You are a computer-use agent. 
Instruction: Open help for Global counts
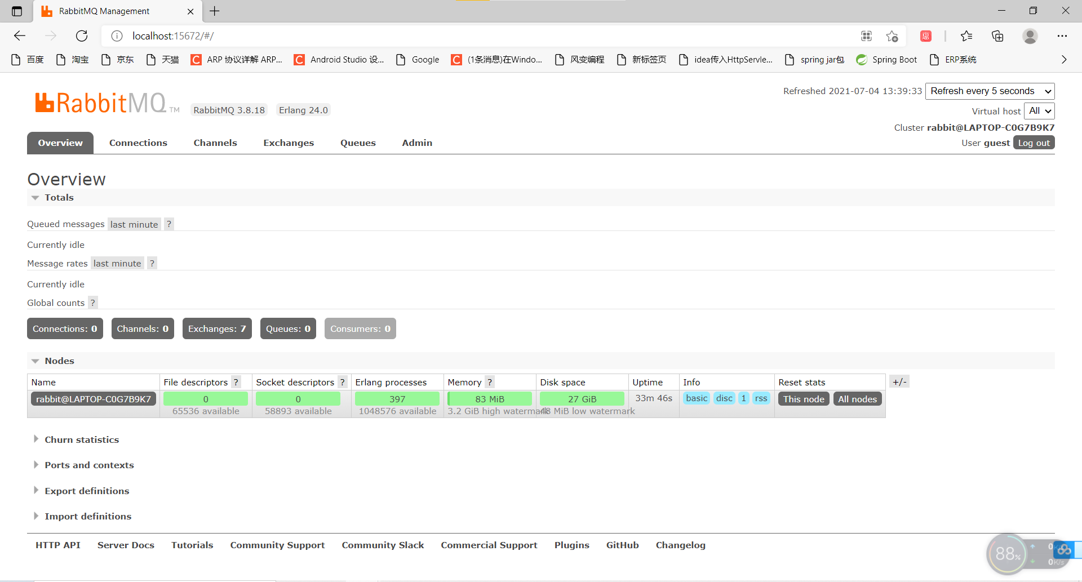click(x=92, y=303)
